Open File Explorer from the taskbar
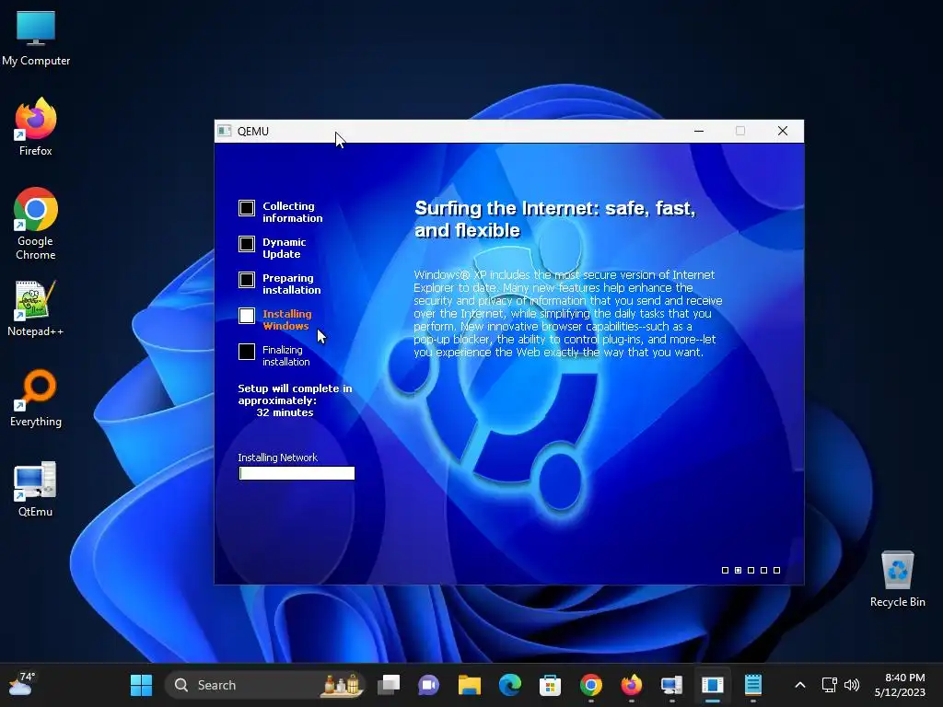The image size is (943, 707). pos(469,685)
